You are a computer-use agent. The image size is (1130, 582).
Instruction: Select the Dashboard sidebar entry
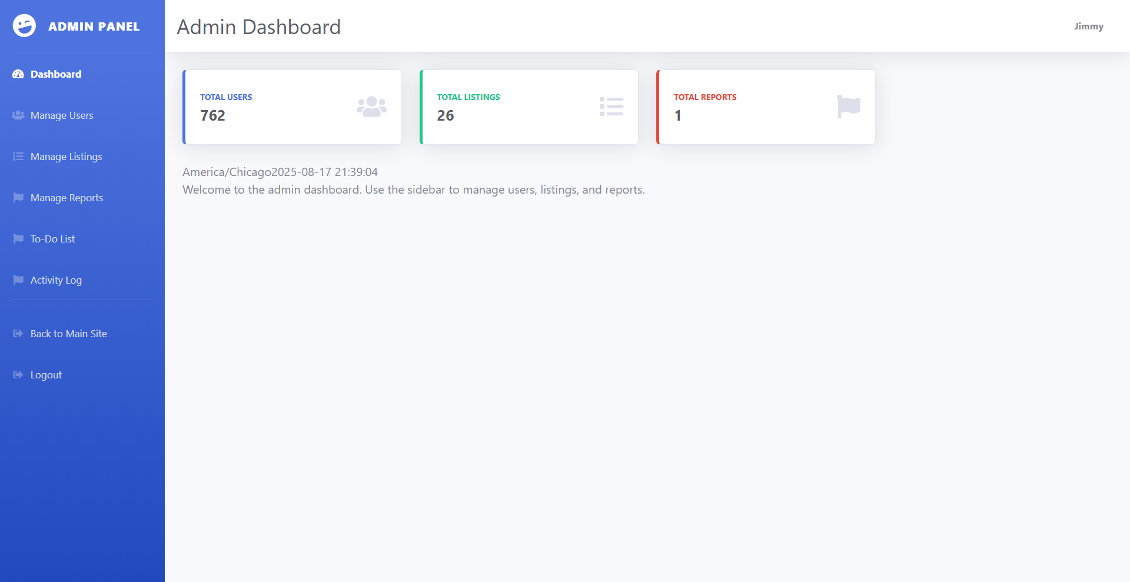coord(56,74)
